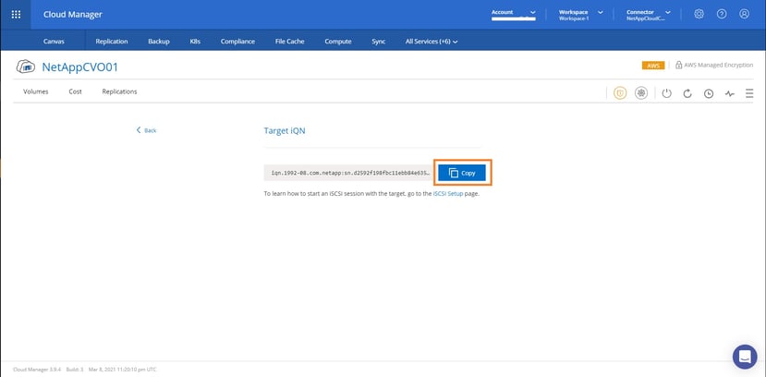The height and width of the screenshot is (377, 766).
Task: Click the refresh arrow icon
Action: pyautogui.click(x=687, y=93)
